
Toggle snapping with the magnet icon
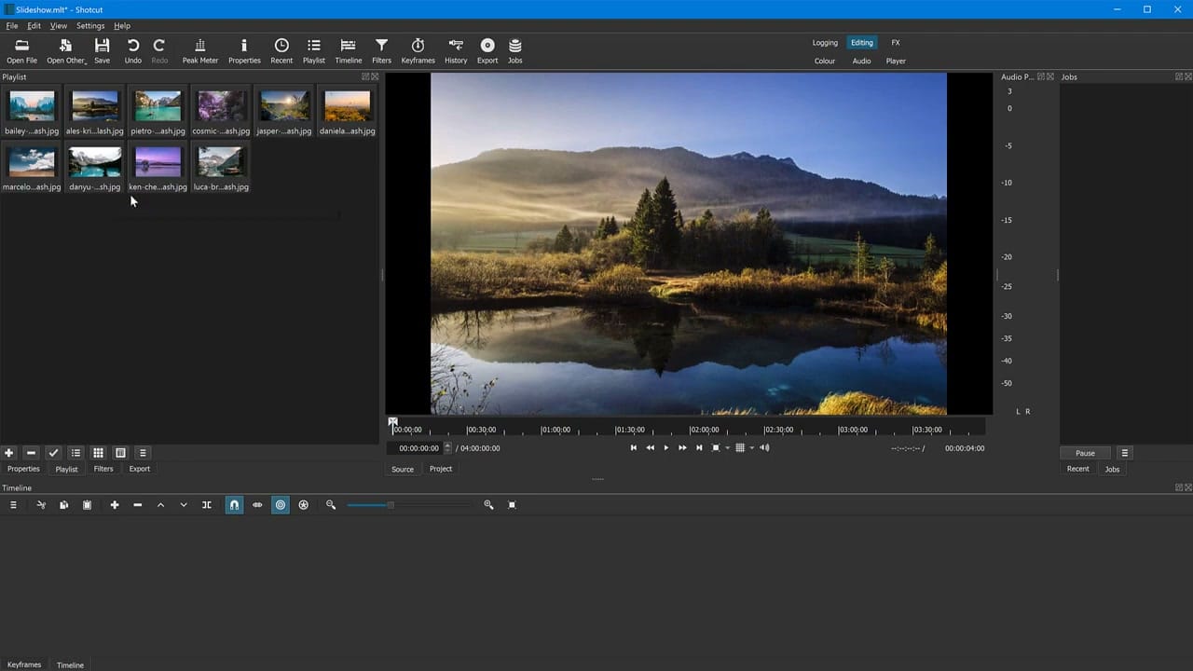coord(234,504)
